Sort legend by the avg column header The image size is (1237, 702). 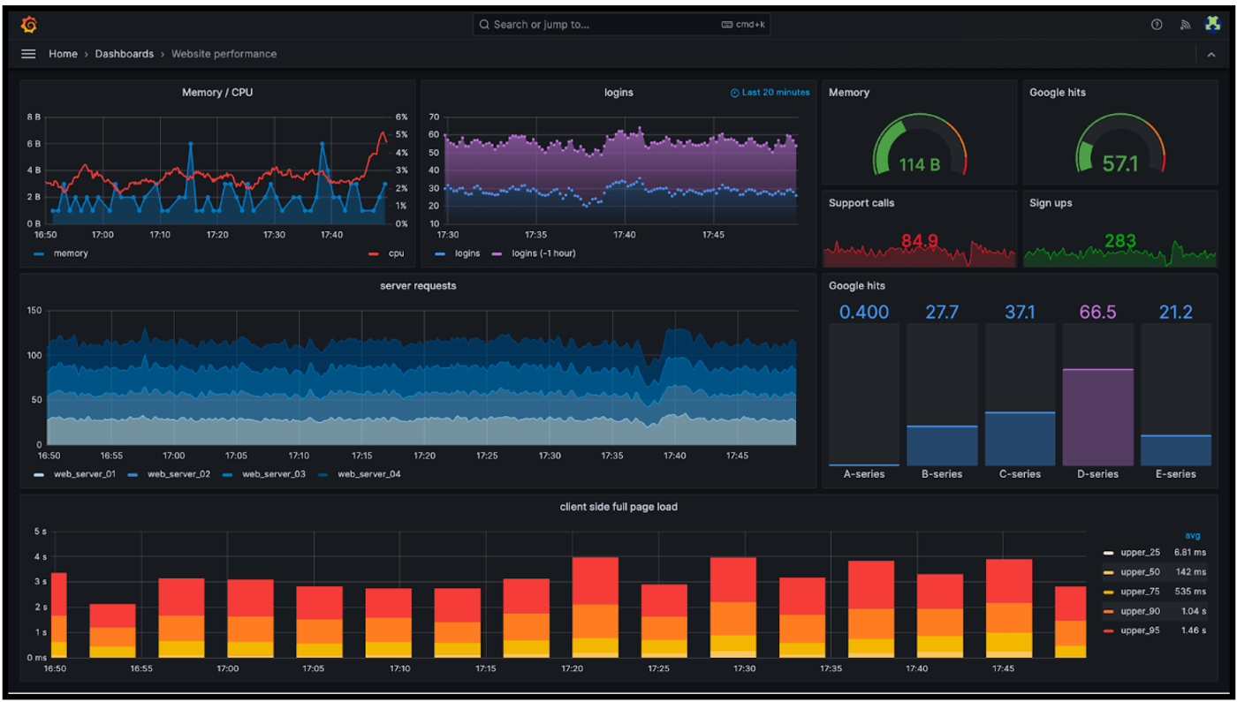pyautogui.click(x=1193, y=535)
